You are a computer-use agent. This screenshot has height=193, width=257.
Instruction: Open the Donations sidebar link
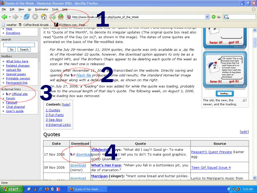click(x=13, y=33)
